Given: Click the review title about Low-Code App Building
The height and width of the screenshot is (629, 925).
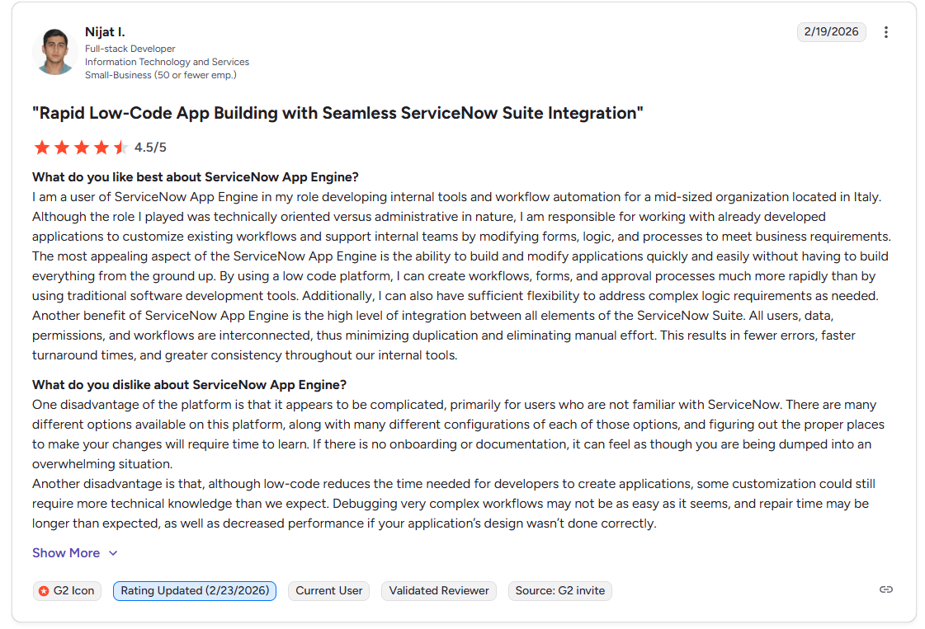Looking at the screenshot, I should point(337,113).
